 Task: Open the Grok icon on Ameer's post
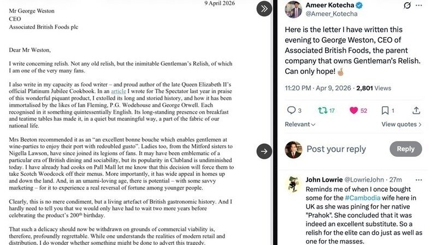coord(407,5)
